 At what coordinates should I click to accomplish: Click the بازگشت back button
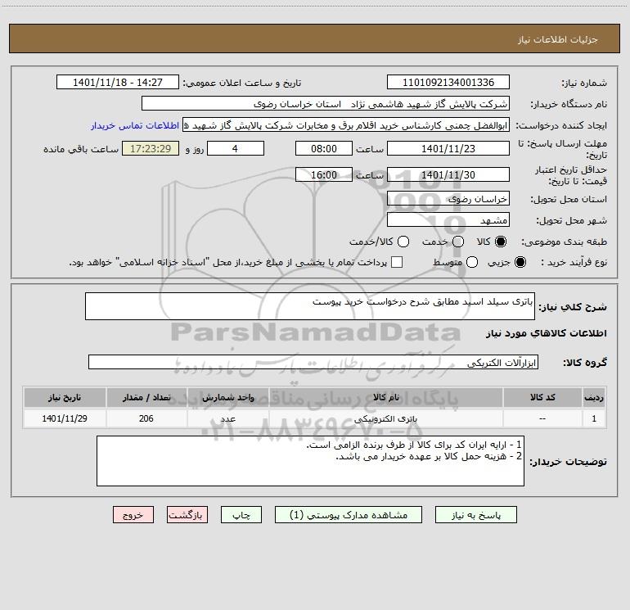pos(187,515)
